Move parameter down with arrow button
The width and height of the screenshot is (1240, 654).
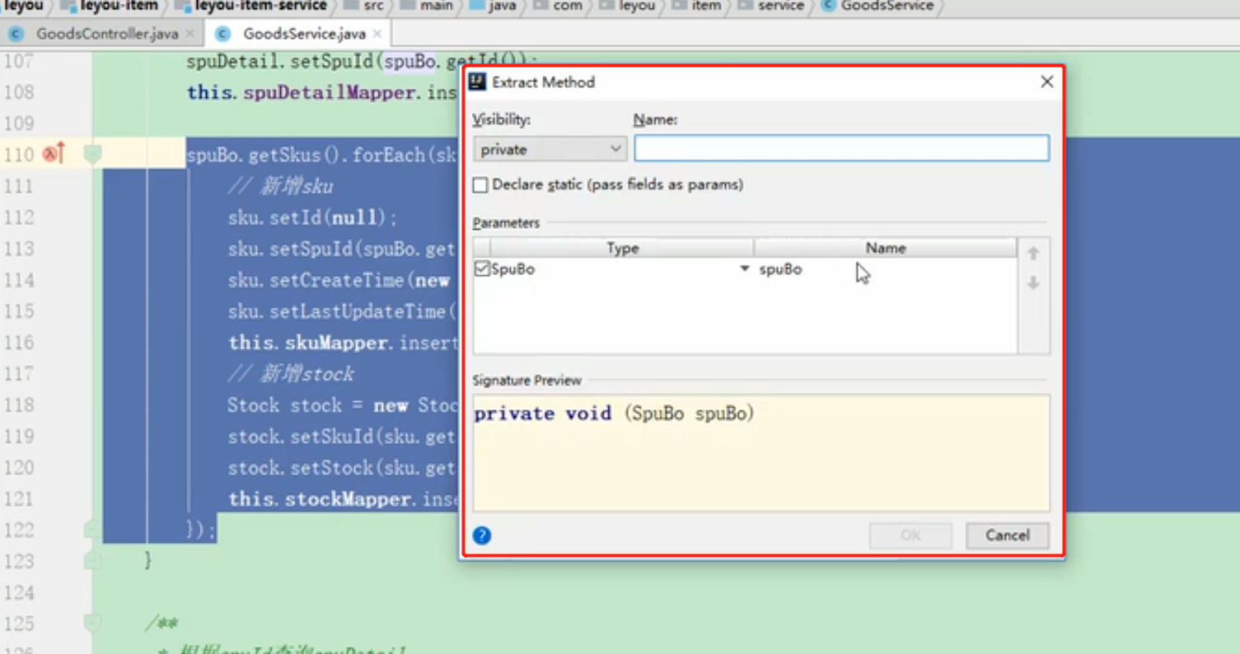[x=1033, y=283]
